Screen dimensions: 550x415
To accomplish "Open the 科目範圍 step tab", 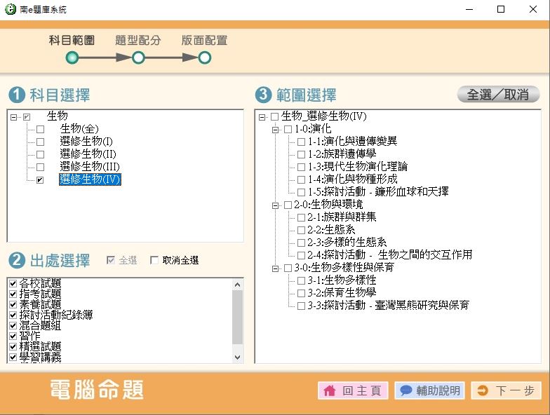I will (72, 41).
